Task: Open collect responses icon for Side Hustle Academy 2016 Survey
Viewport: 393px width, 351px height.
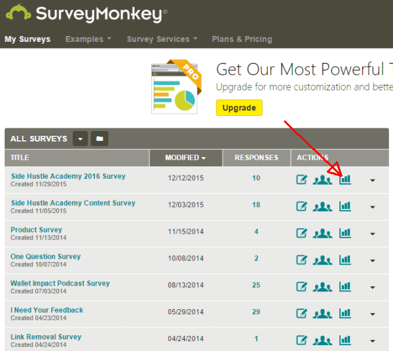Action: tap(322, 180)
